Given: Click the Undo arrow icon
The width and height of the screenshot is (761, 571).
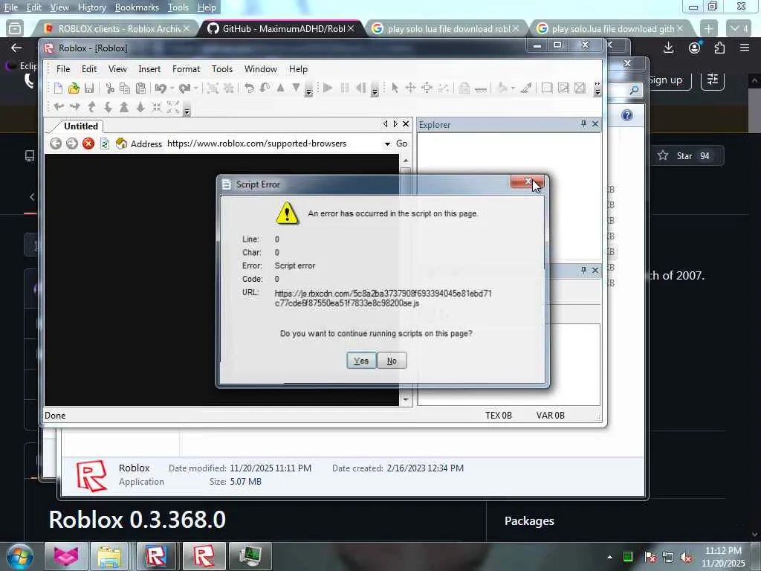Looking at the screenshot, I should (161, 88).
